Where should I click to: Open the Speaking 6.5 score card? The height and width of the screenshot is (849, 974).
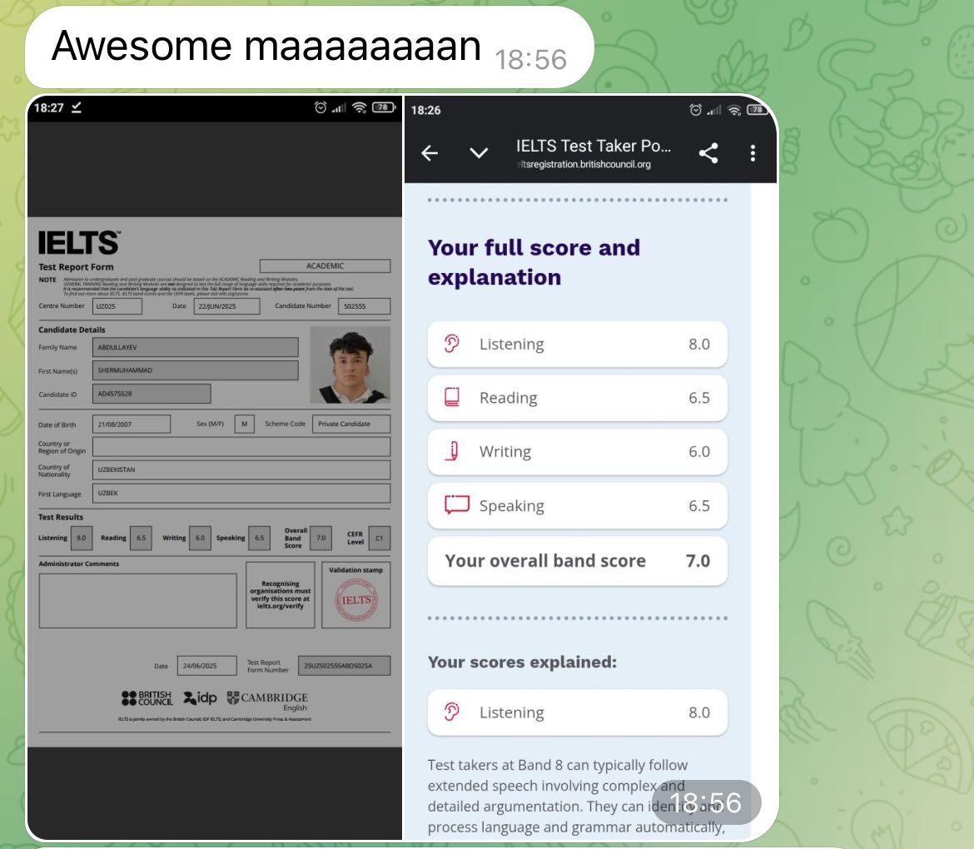[577, 505]
